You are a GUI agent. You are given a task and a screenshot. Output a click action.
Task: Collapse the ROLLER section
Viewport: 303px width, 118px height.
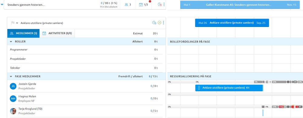pos(11,41)
